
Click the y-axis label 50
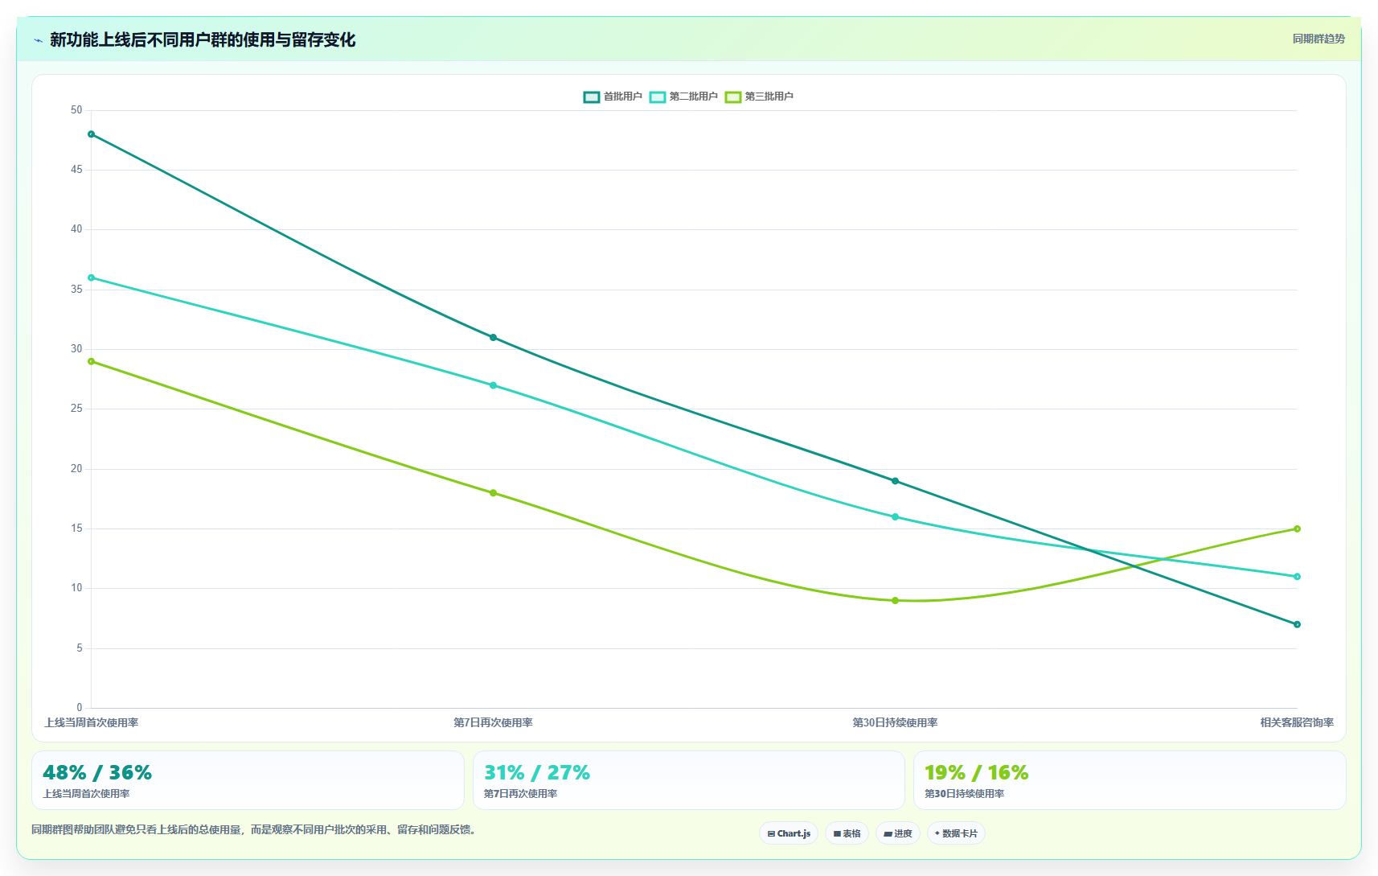(x=76, y=110)
